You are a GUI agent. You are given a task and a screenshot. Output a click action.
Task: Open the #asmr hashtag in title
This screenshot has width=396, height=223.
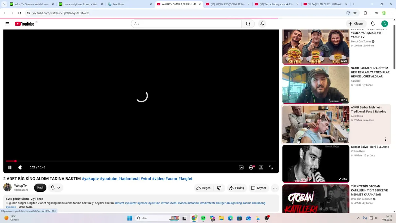[x=171, y=179]
